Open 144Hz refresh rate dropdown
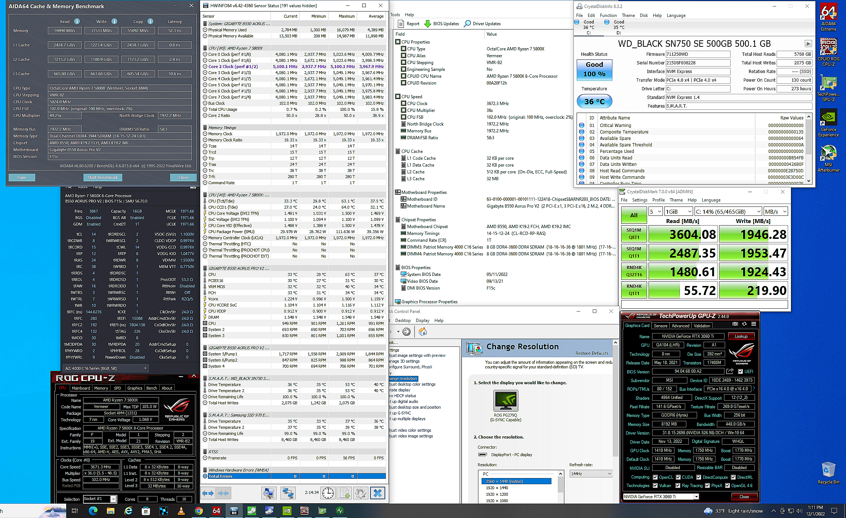The height and width of the screenshot is (518, 846). [x=591, y=474]
